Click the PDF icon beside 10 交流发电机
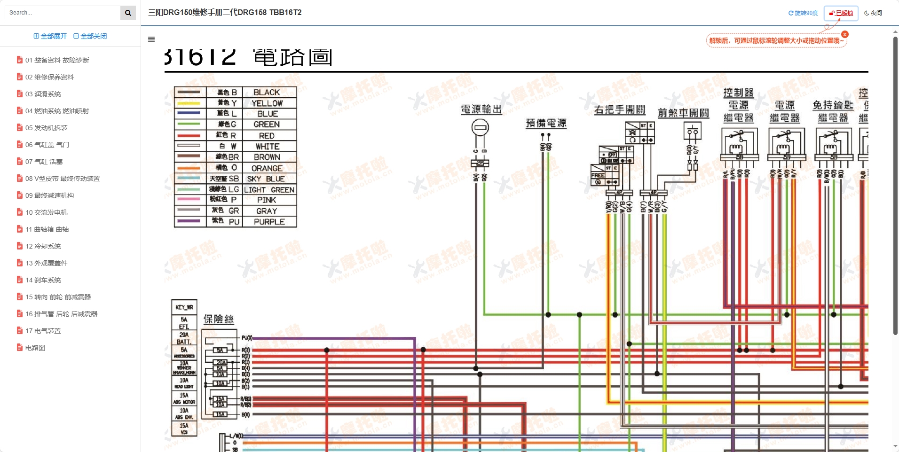The width and height of the screenshot is (899, 452). click(x=19, y=212)
